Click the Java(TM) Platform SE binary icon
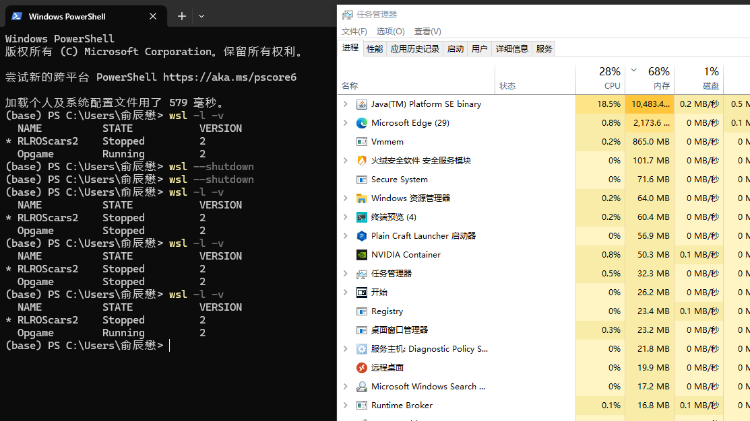The image size is (750, 421). click(x=362, y=104)
